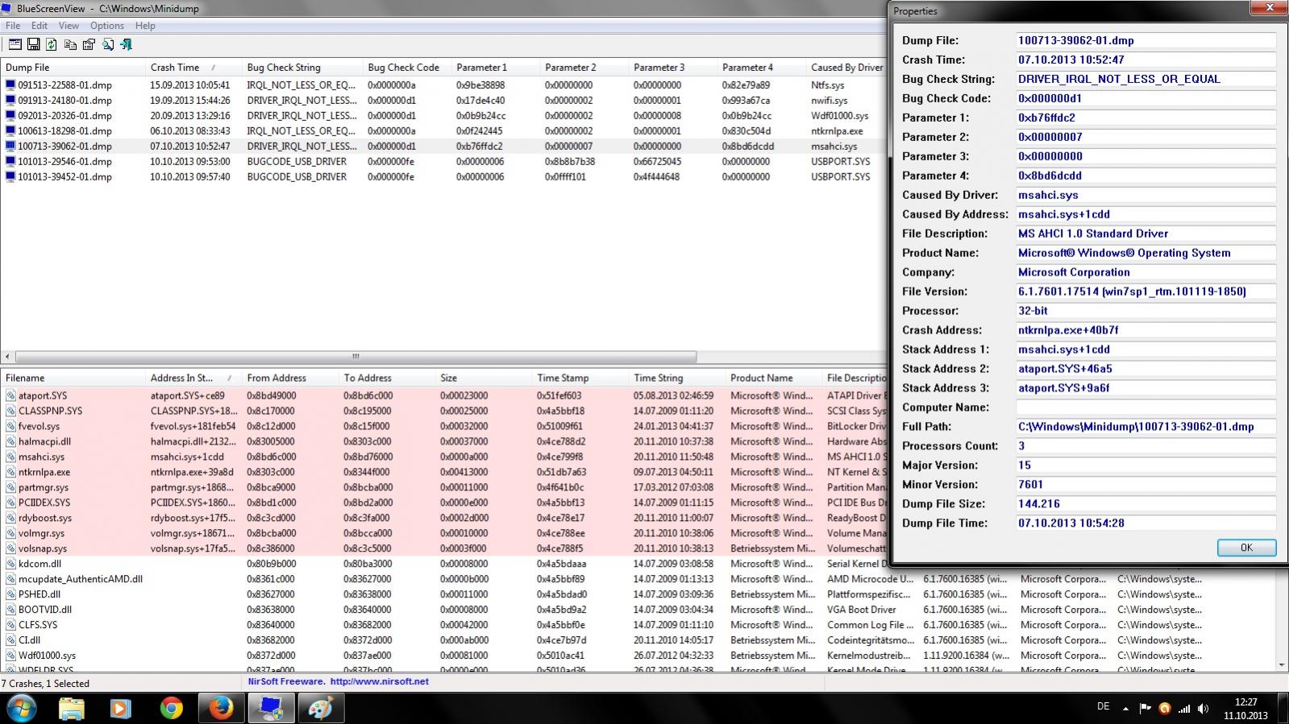Click Bug Check Code field value 0x000000d1
Screen dimensions: 1289x724
[1146, 98]
